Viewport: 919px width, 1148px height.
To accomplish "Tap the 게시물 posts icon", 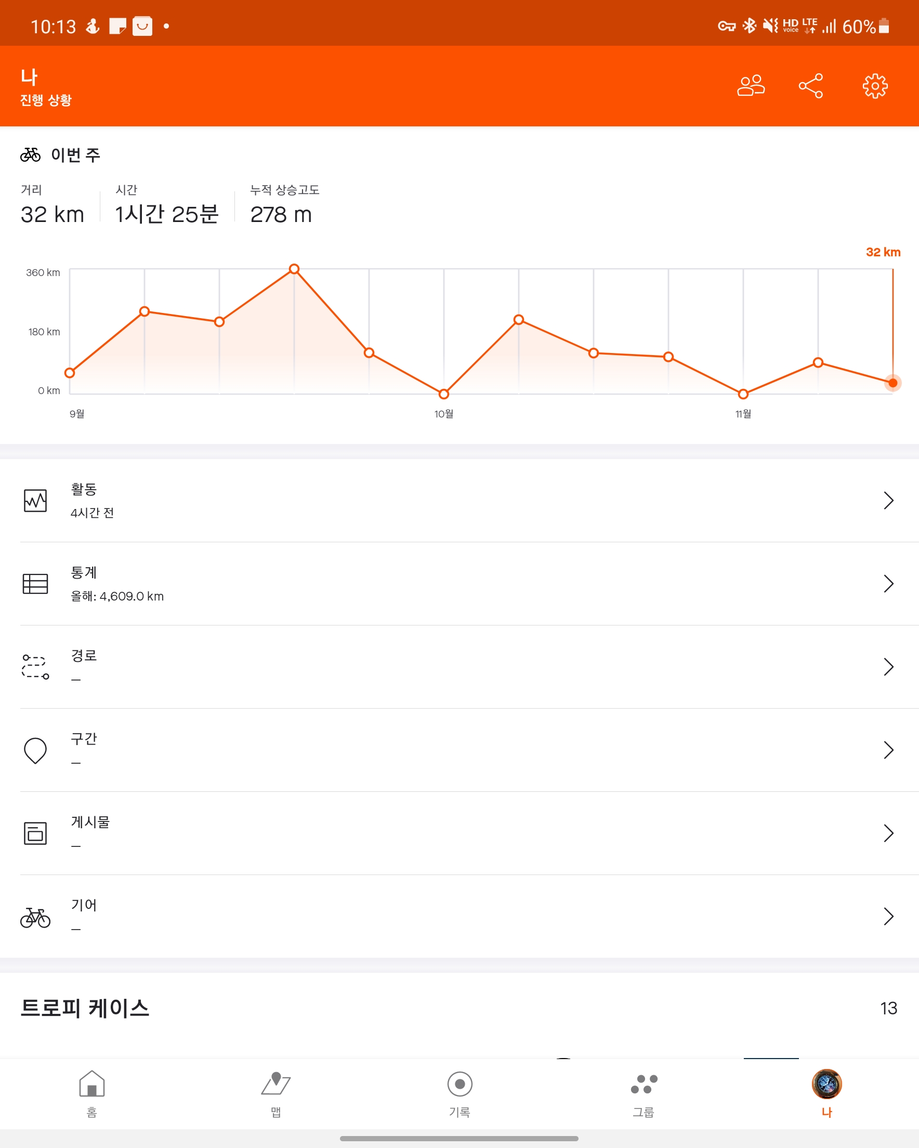I will click(x=35, y=833).
